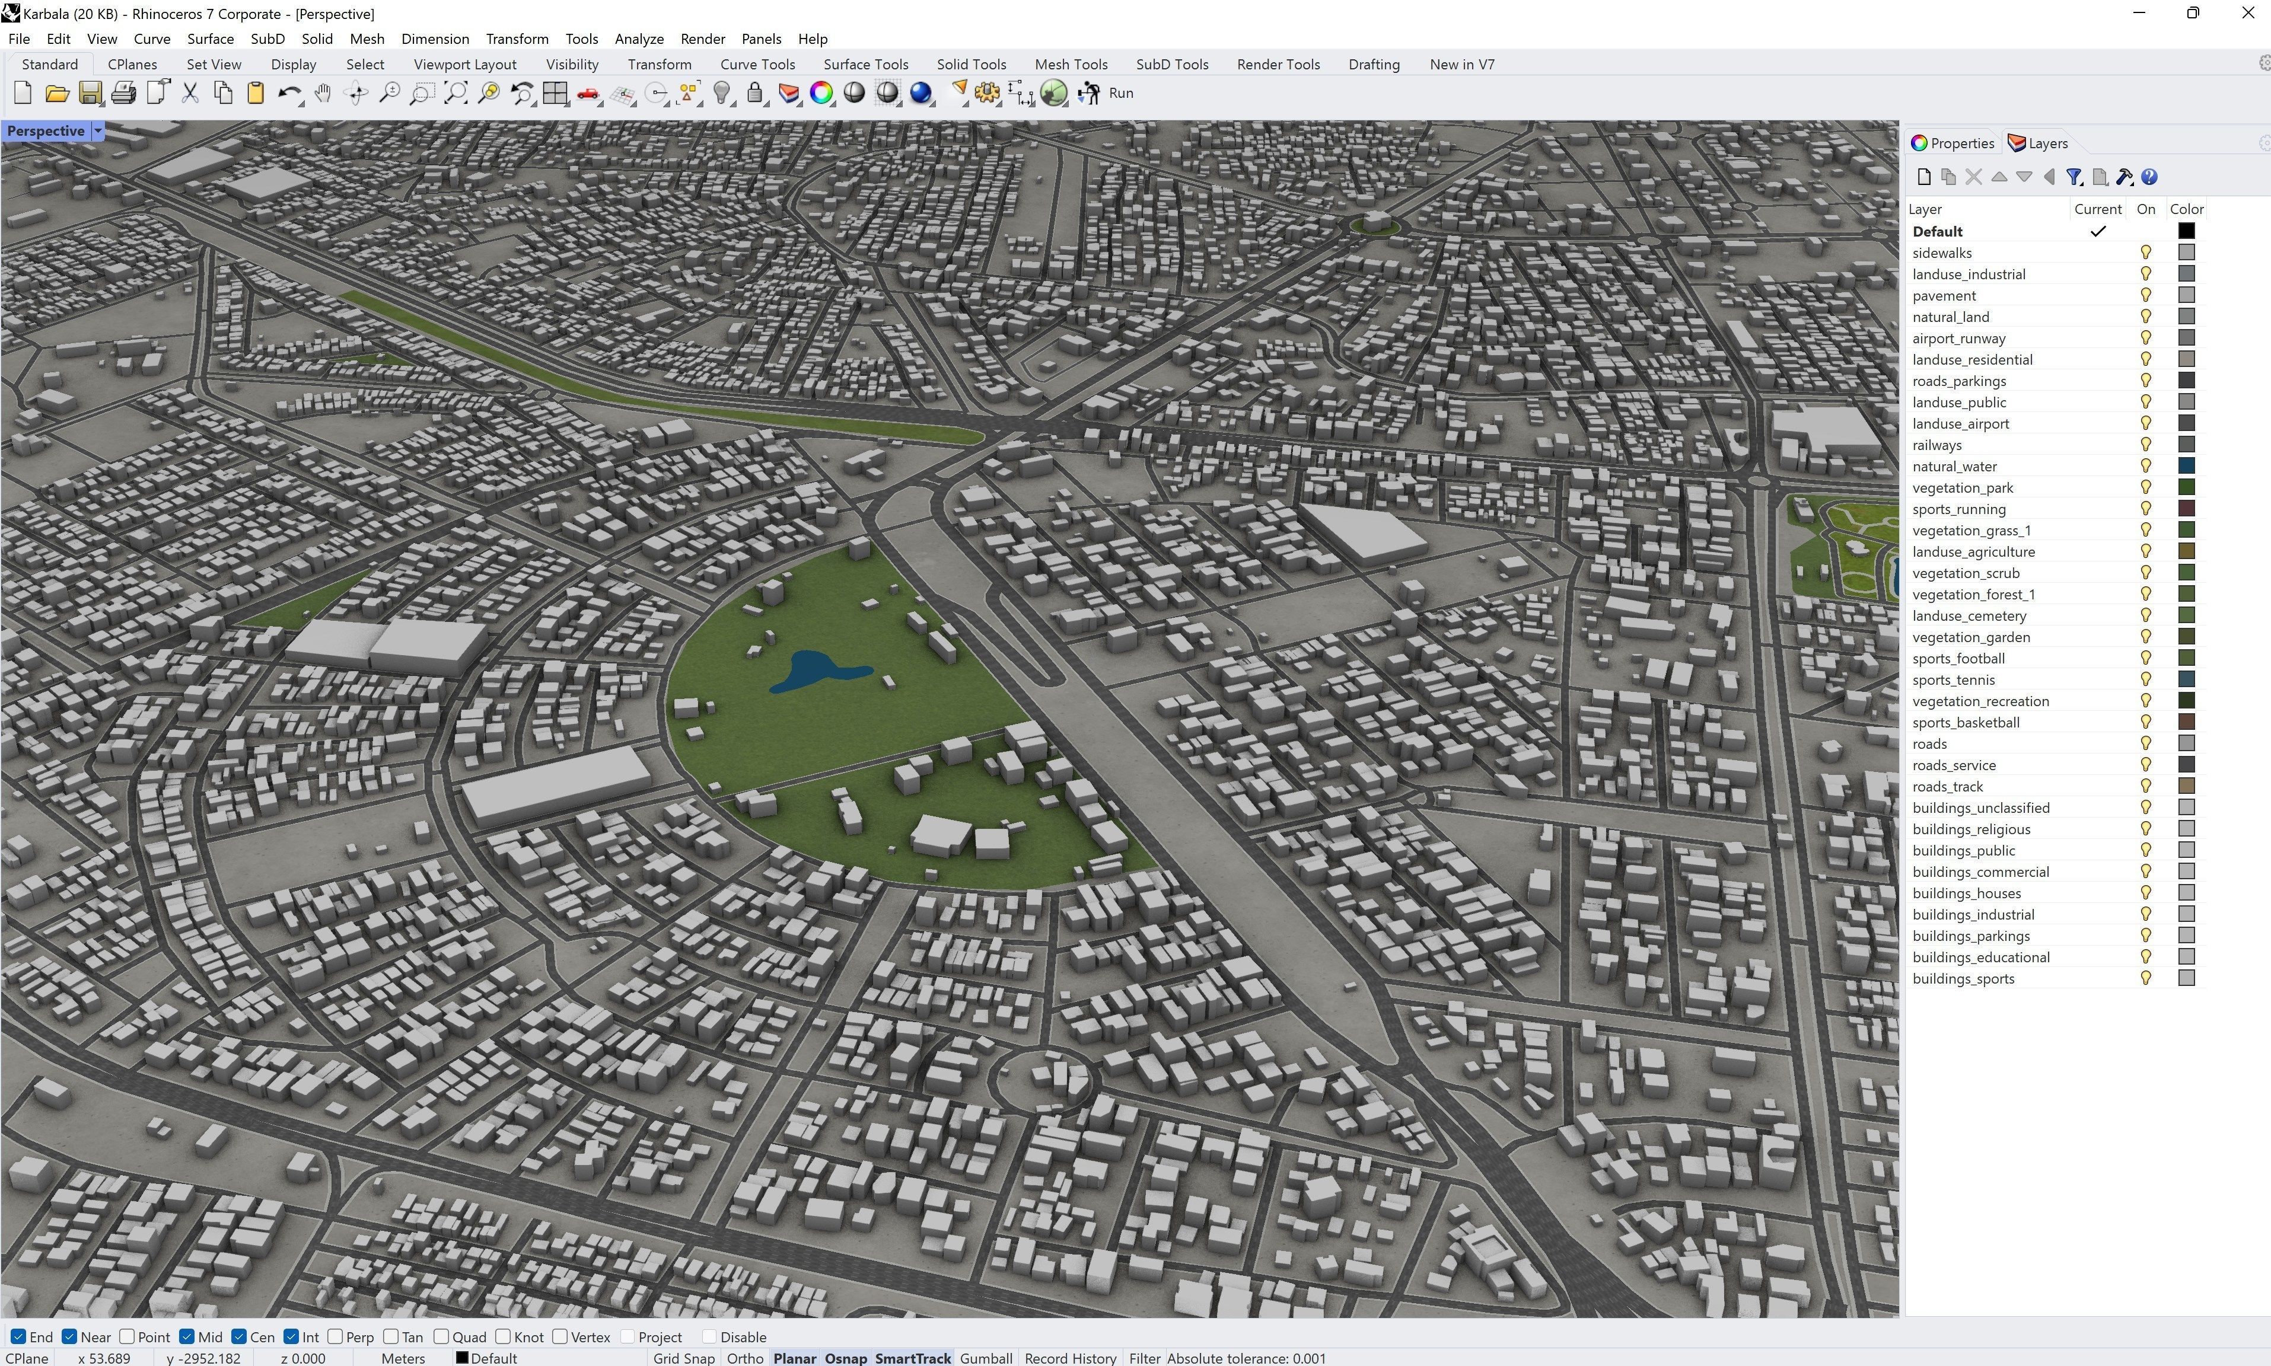Open the Perspective viewport title dropdown arrow

click(x=98, y=130)
